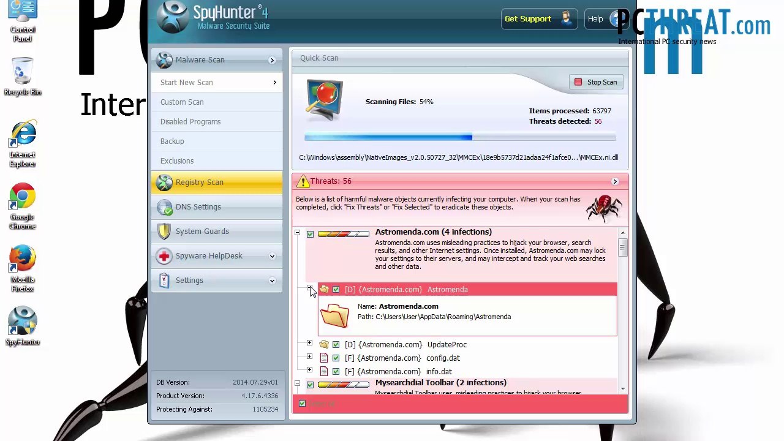
Task: Click the scanned file path ending MMCEx.ni.dll
Action: 459,157
